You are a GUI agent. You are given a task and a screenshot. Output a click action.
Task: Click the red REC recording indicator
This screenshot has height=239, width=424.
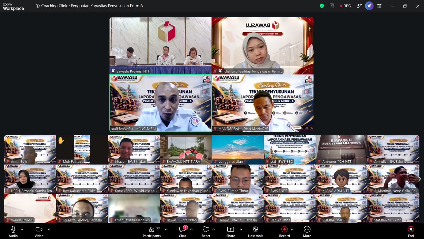pos(345,6)
